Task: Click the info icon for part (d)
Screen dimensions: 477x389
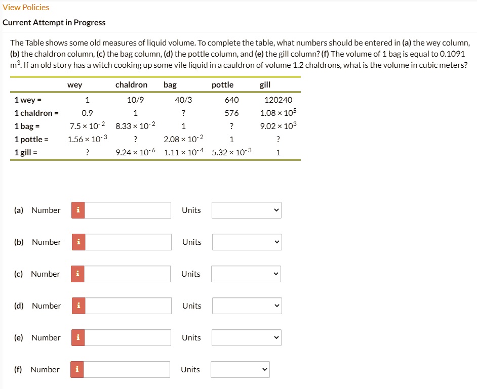Action: [78, 306]
